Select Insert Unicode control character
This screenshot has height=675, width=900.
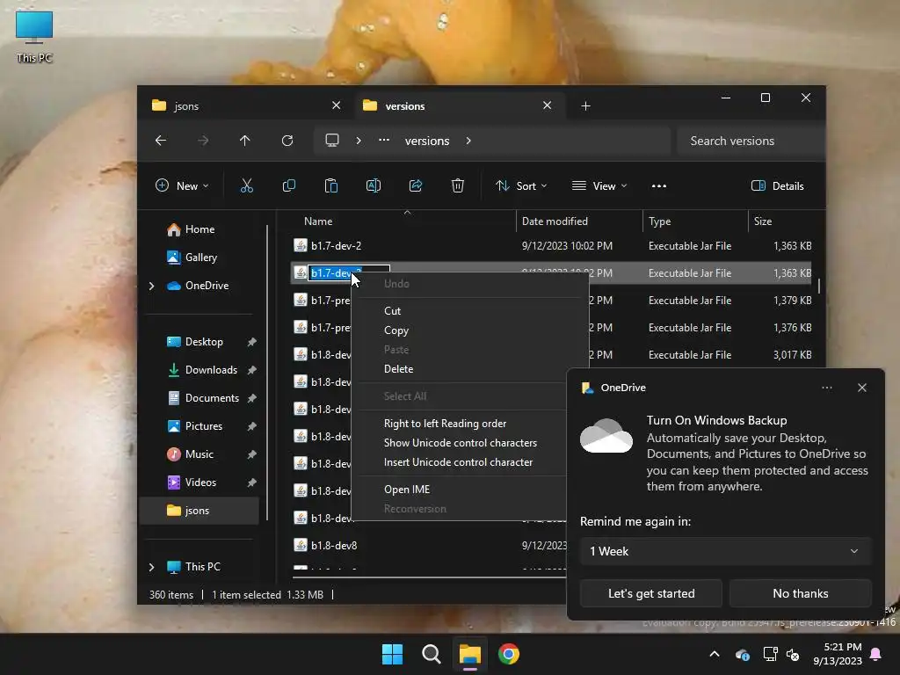(458, 462)
